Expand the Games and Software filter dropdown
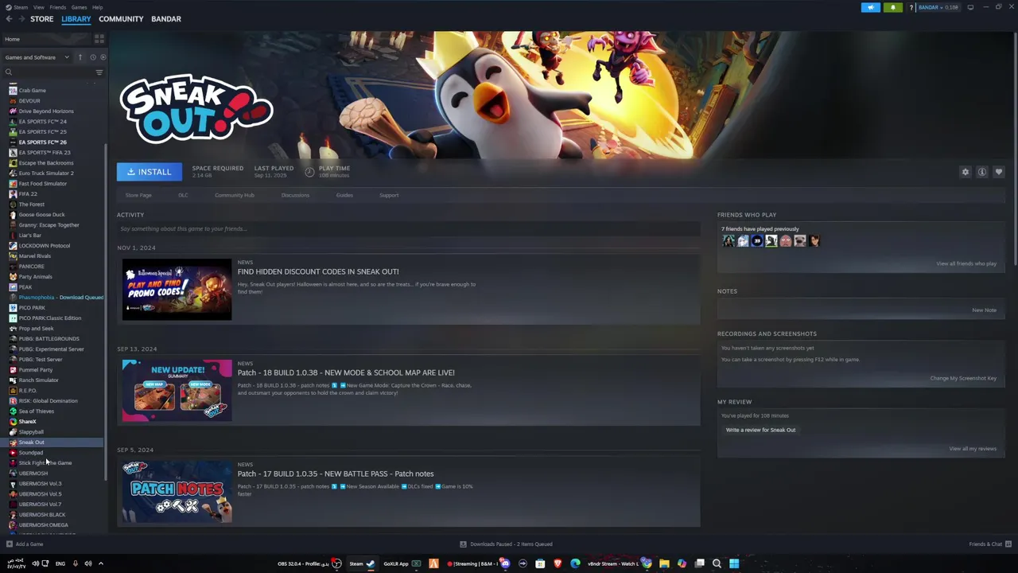 coord(37,57)
